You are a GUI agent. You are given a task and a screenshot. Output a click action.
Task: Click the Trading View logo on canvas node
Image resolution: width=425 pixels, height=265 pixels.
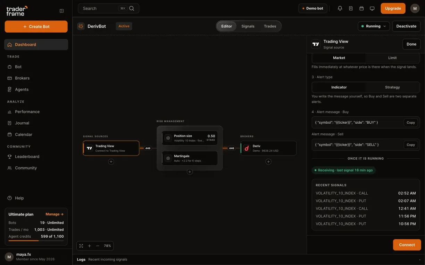tap(90, 148)
